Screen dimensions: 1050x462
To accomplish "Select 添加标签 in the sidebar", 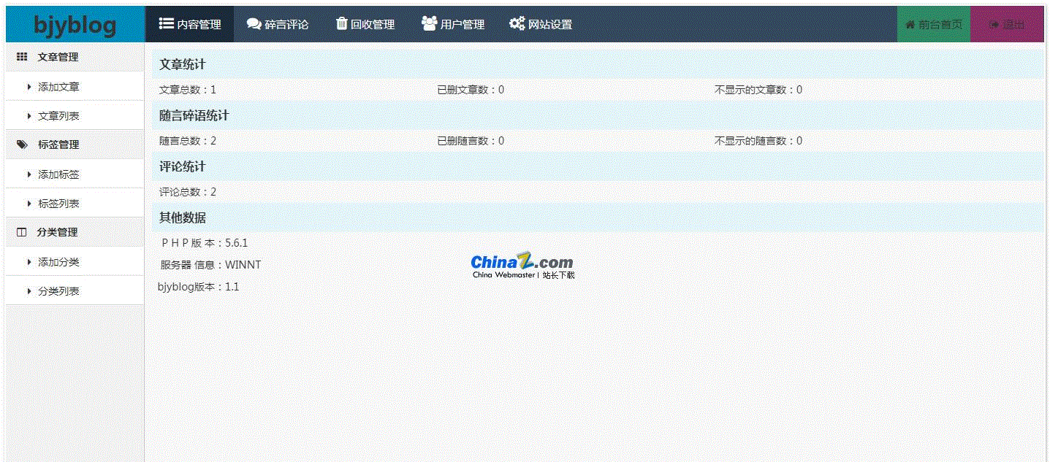I will (x=58, y=174).
